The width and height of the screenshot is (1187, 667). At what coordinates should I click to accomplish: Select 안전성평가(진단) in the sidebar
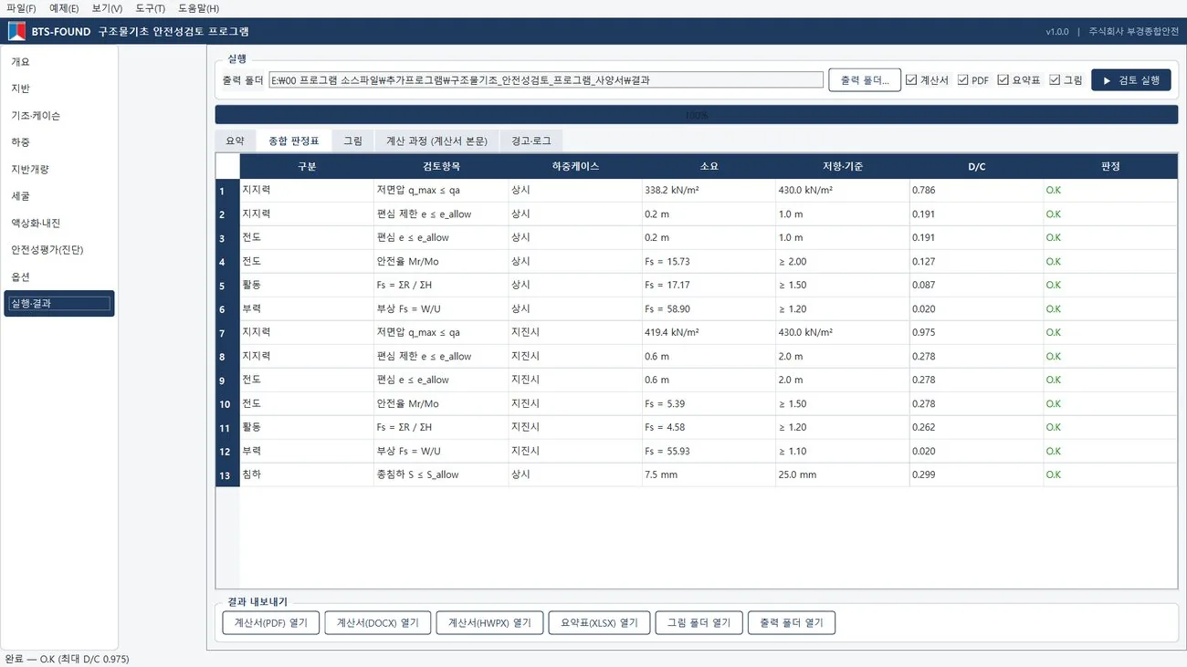[x=59, y=249]
